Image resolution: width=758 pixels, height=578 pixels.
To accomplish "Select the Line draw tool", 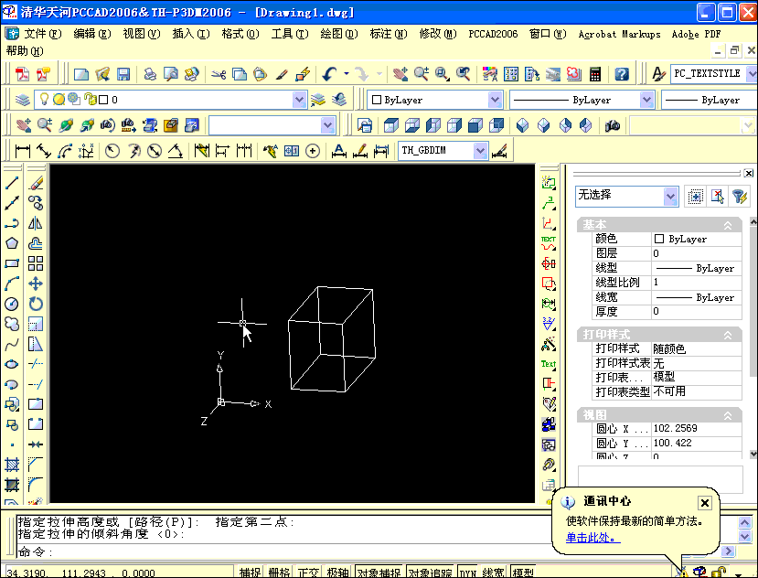I will click(x=12, y=183).
